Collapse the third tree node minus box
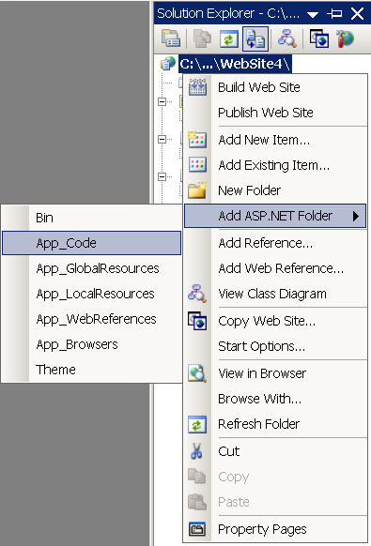Image resolution: width=371 pixels, height=546 pixels. coord(162,177)
